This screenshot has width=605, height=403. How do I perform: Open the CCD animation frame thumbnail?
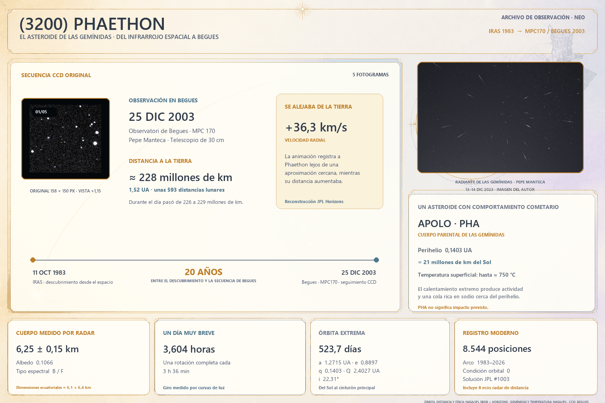point(65,139)
